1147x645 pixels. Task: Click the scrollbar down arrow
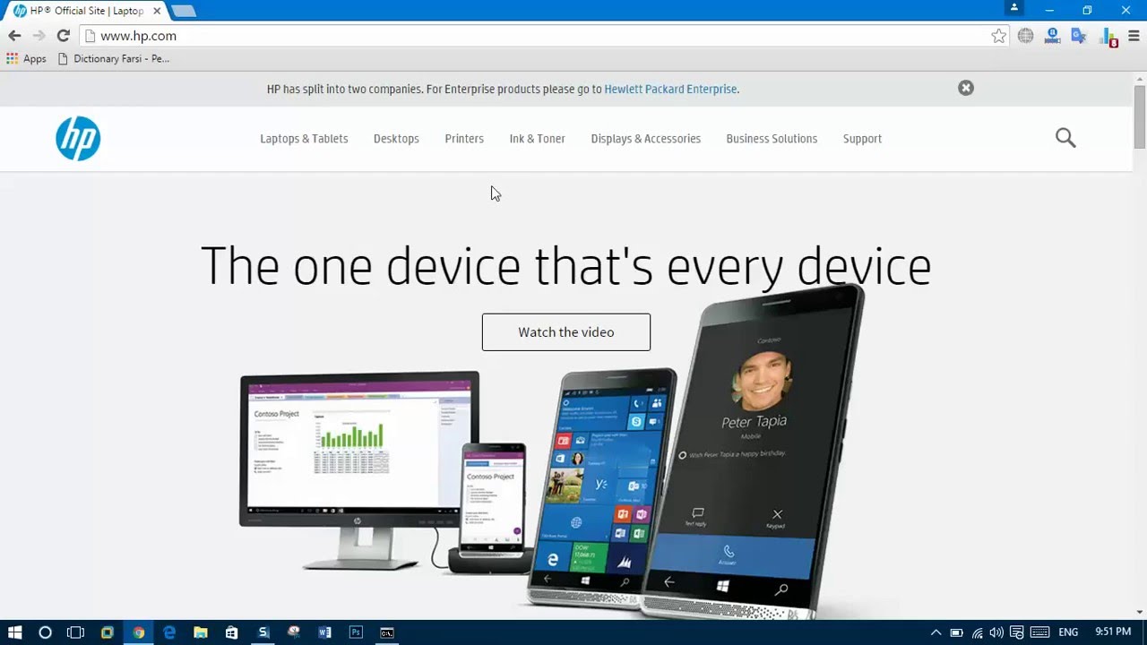pyautogui.click(x=1140, y=612)
